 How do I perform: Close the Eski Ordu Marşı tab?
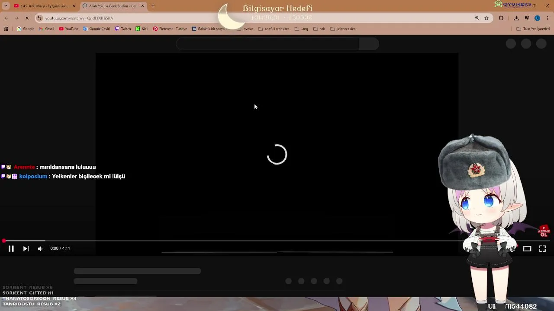(x=74, y=6)
